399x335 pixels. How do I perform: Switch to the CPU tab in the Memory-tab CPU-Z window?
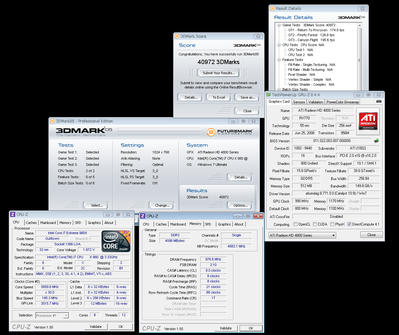coord(146,224)
